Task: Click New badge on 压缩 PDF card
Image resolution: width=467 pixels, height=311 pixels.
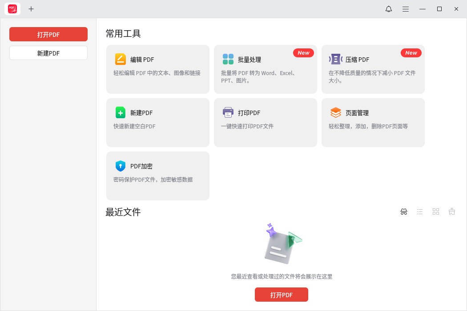Action: [411, 53]
